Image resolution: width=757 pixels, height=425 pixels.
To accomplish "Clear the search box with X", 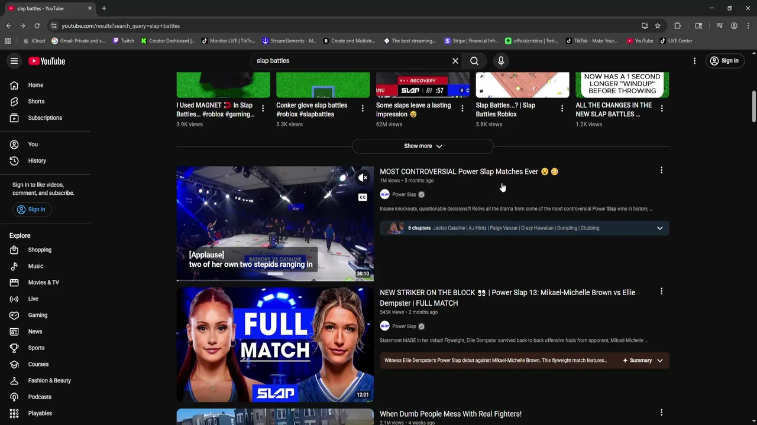I will [455, 61].
